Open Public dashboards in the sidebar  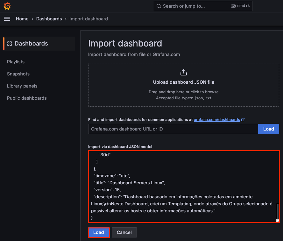27,98
